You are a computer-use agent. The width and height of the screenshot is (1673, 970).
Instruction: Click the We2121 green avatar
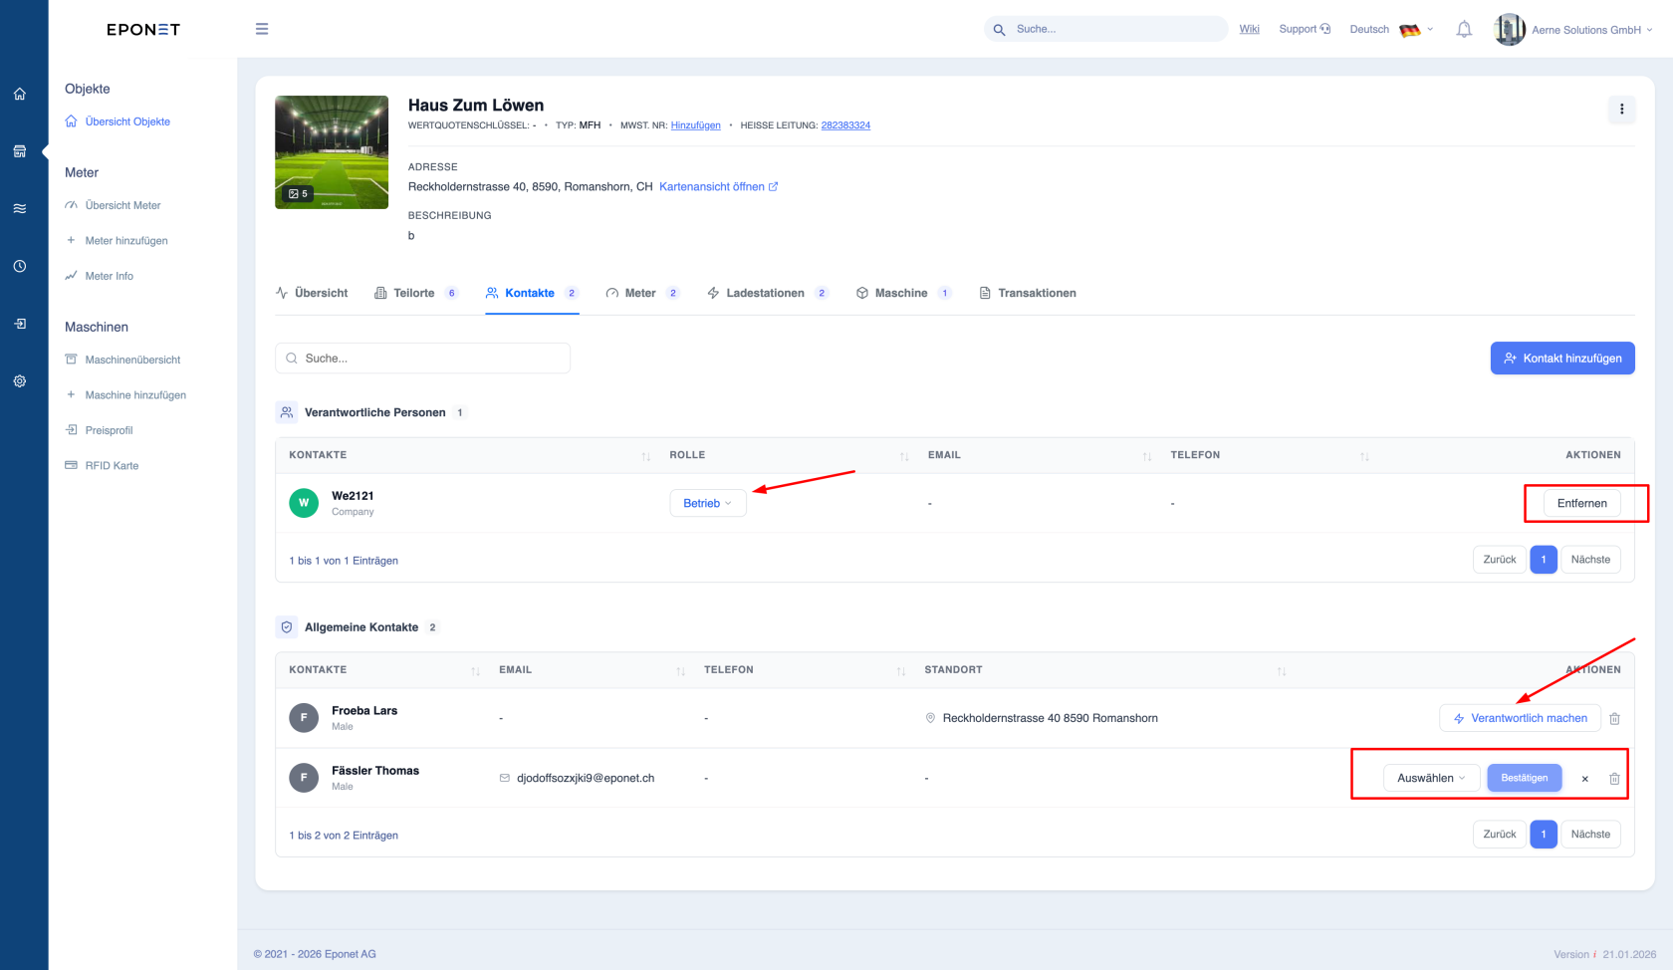tap(304, 503)
